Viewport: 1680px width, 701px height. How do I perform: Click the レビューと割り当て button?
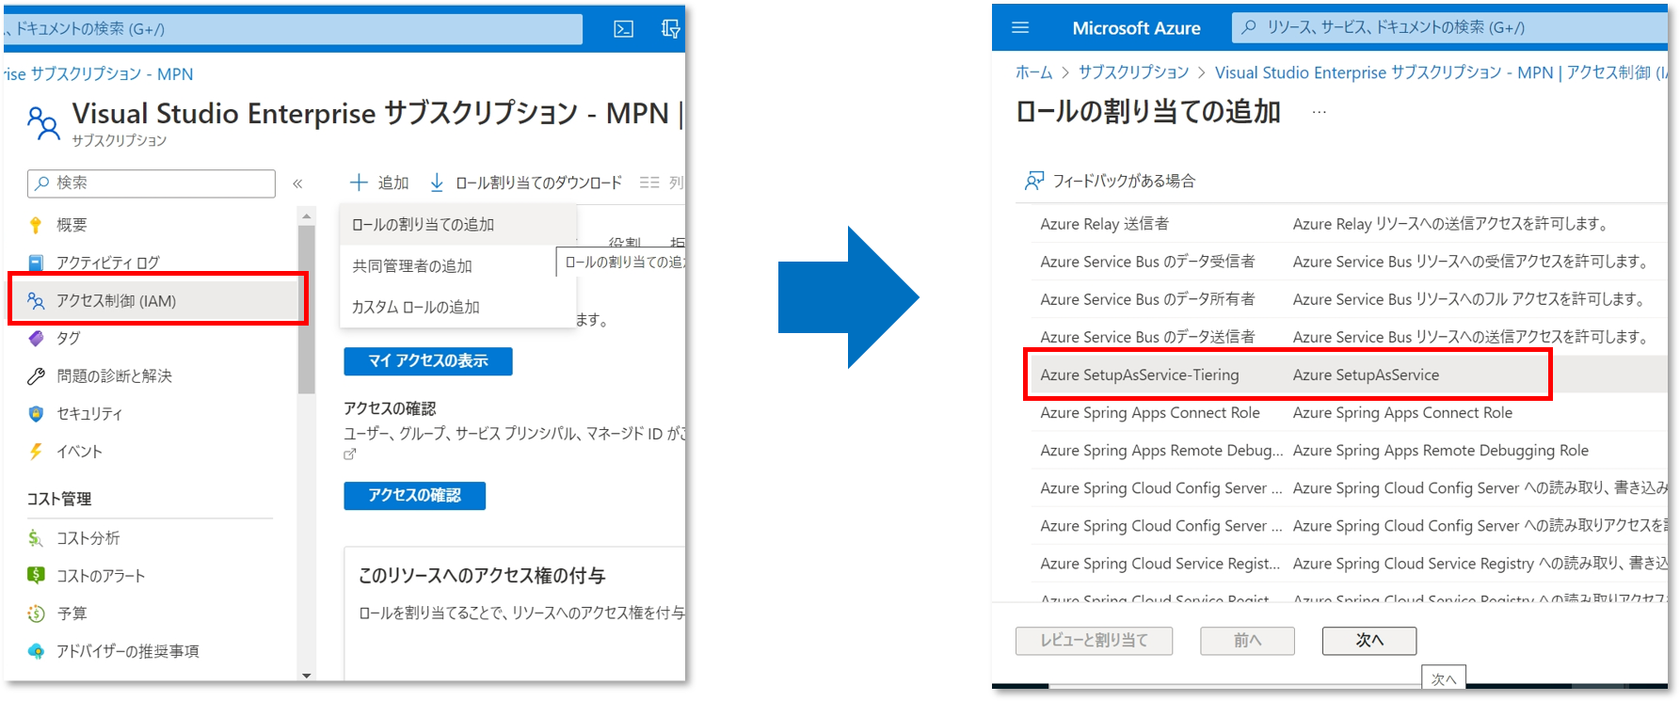[1094, 641]
